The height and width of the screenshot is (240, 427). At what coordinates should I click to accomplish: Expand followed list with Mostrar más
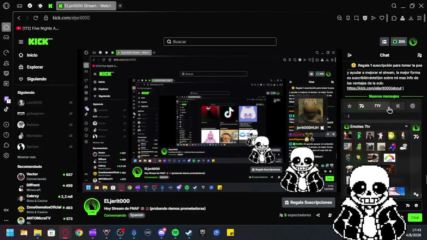[x=26, y=157]
